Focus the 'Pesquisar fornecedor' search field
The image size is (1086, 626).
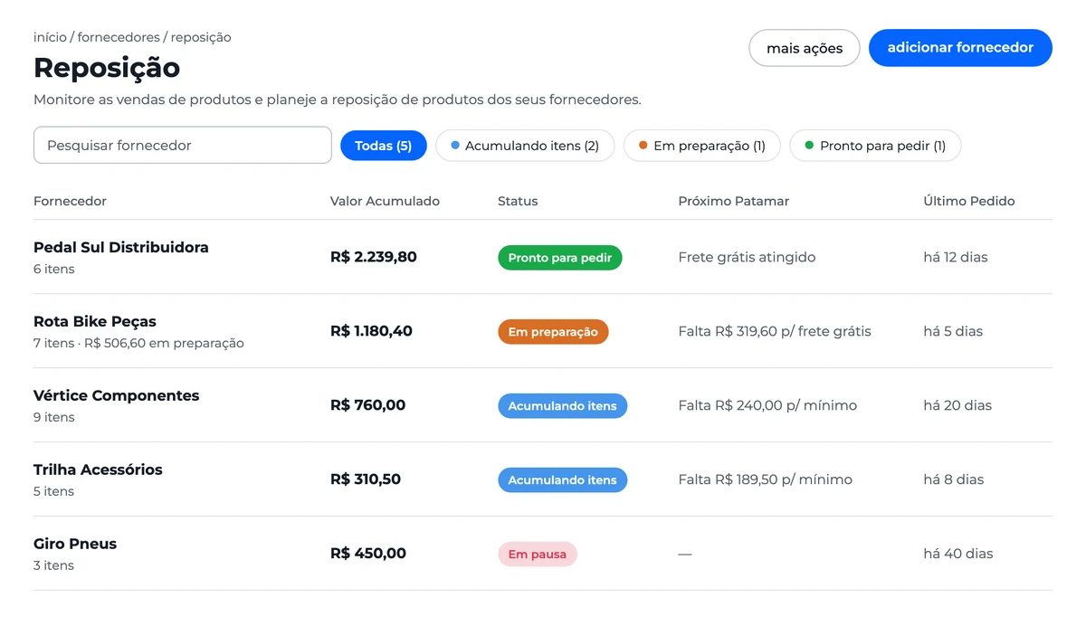183,145
